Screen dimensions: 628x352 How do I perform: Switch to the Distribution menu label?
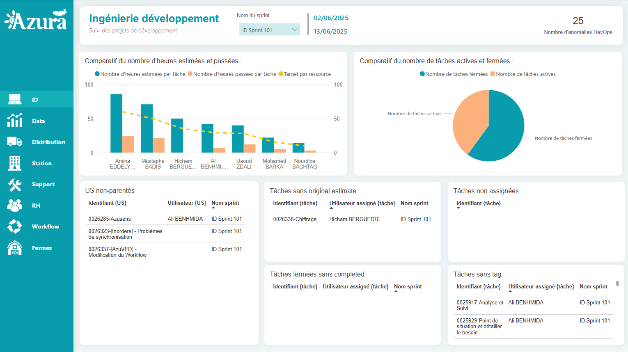pos(48,142)
